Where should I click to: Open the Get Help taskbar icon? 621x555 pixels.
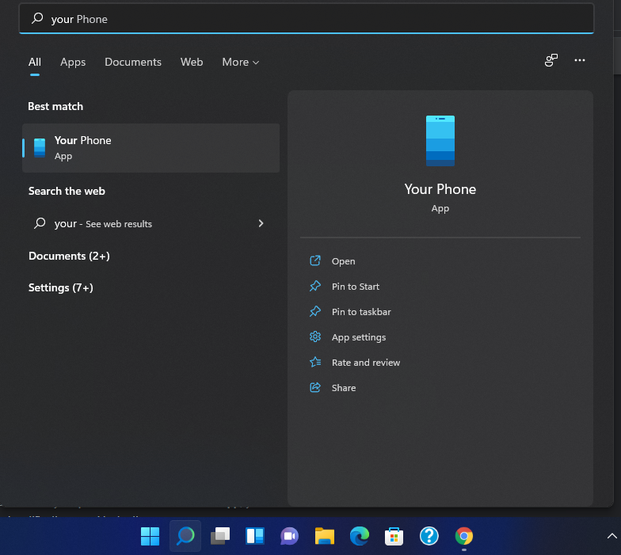click(x=429, y=537)
